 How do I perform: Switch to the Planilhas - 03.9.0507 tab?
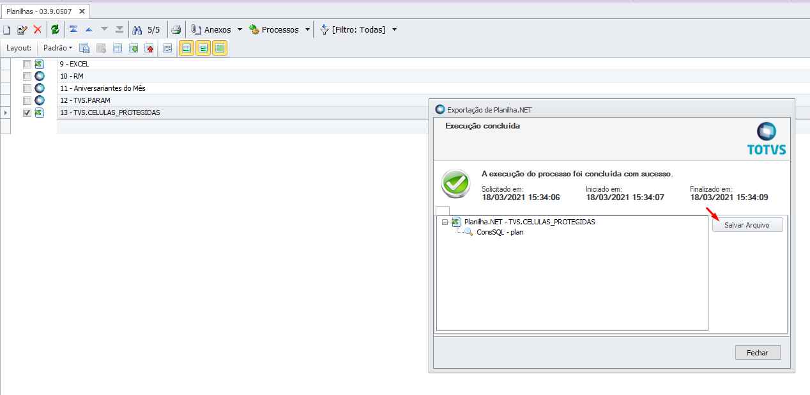pyautogui.click(x=39, y=12)
